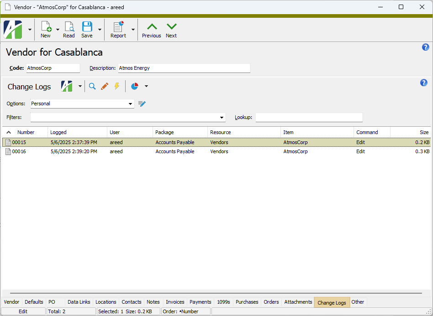The height and width of the screenshot is (316, 433).
Task: Go to Next vendor record
Action: tap(171, 30)
